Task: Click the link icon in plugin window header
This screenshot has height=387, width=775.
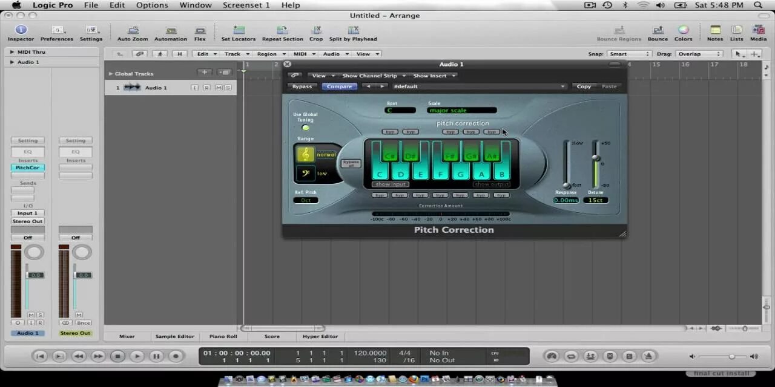Action: [x=295, y=76]
